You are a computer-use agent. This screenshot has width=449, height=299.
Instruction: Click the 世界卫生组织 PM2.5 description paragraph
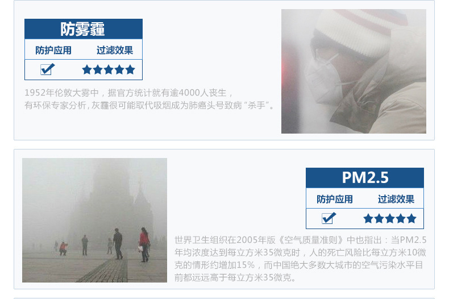301,259
